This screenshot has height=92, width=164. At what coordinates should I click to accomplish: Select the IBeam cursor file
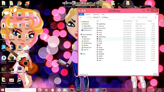(100, 41)
